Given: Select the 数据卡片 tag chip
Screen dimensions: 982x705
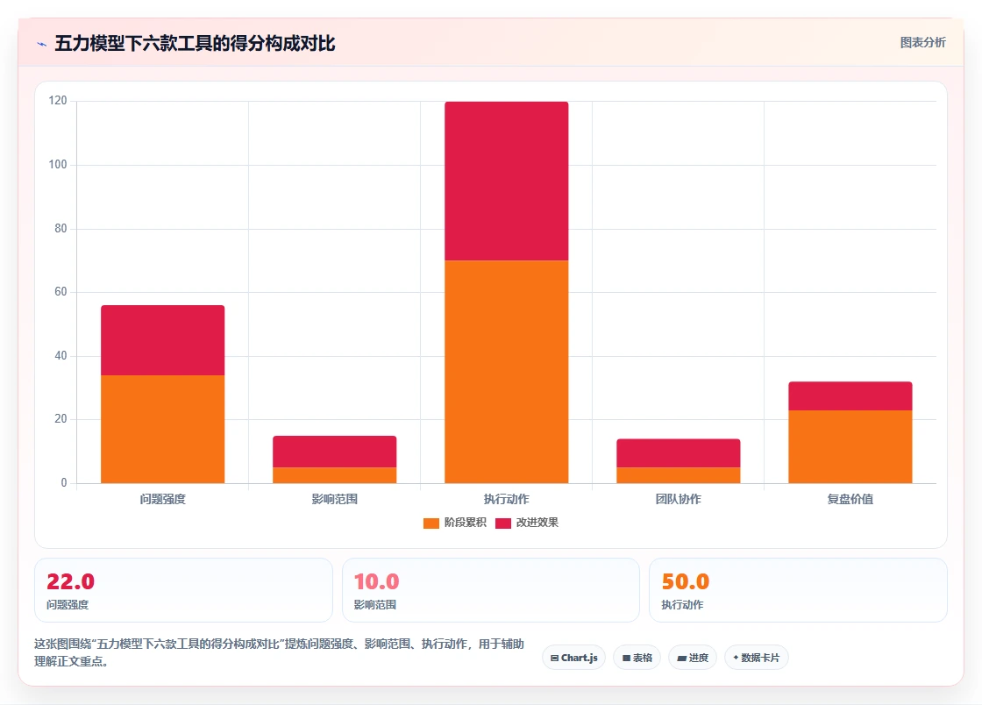Looking at the screenshot, I should pyautogui.click(x=756, y=658).
